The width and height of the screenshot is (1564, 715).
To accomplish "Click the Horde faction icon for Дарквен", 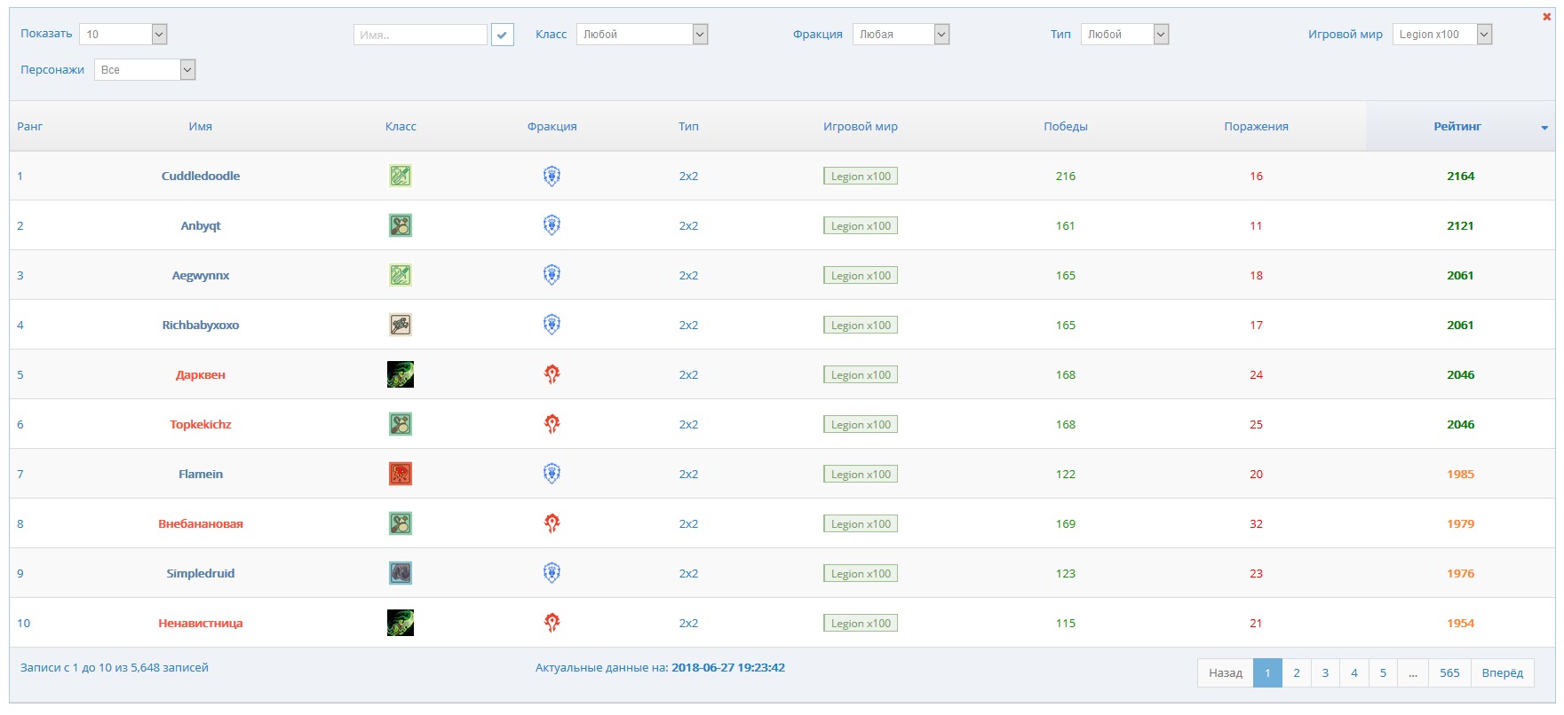I will click(x=552, y=374).
